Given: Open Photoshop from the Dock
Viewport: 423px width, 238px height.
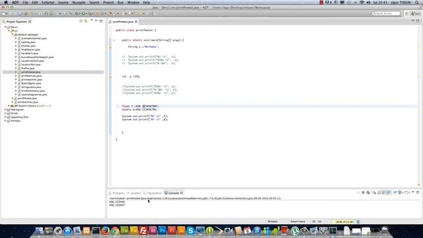Looking at the screenshot, I should pos(162,231).
